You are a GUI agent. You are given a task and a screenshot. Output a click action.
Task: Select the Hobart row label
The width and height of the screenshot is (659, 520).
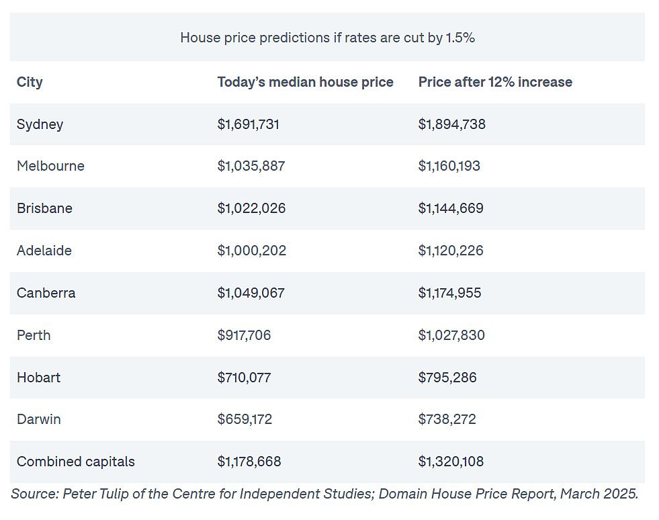[x=39, y=378]
